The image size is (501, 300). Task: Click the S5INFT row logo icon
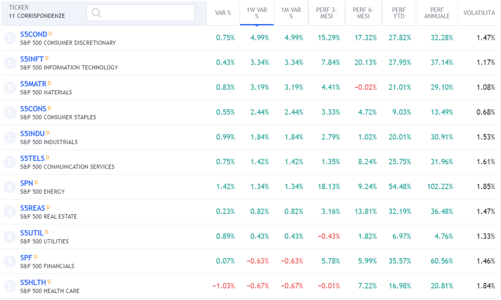coord(10,63)
